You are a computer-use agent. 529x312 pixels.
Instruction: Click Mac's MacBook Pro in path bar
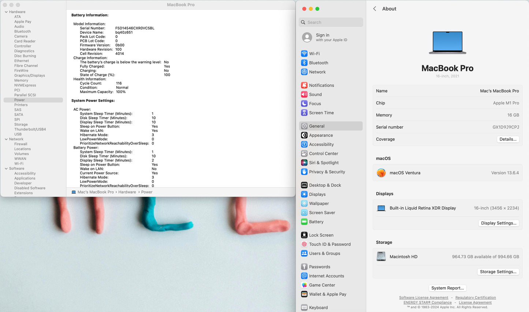click(x=96, y=192)
